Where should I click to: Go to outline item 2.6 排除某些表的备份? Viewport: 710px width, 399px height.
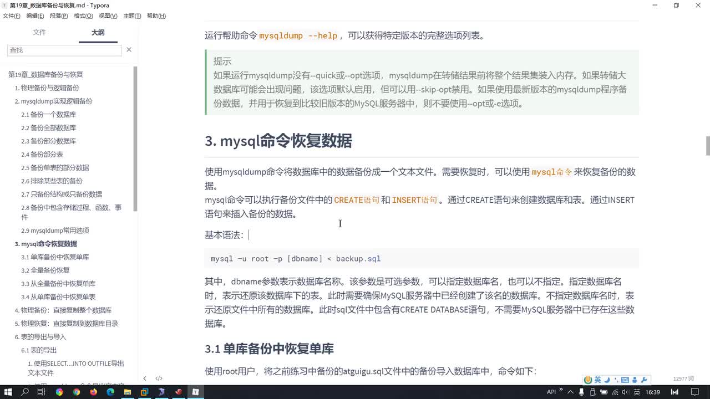tap(52, 181)
